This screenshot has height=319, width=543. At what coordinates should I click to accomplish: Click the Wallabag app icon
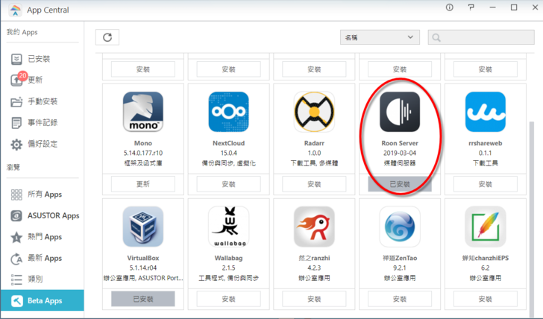point(228,227)
